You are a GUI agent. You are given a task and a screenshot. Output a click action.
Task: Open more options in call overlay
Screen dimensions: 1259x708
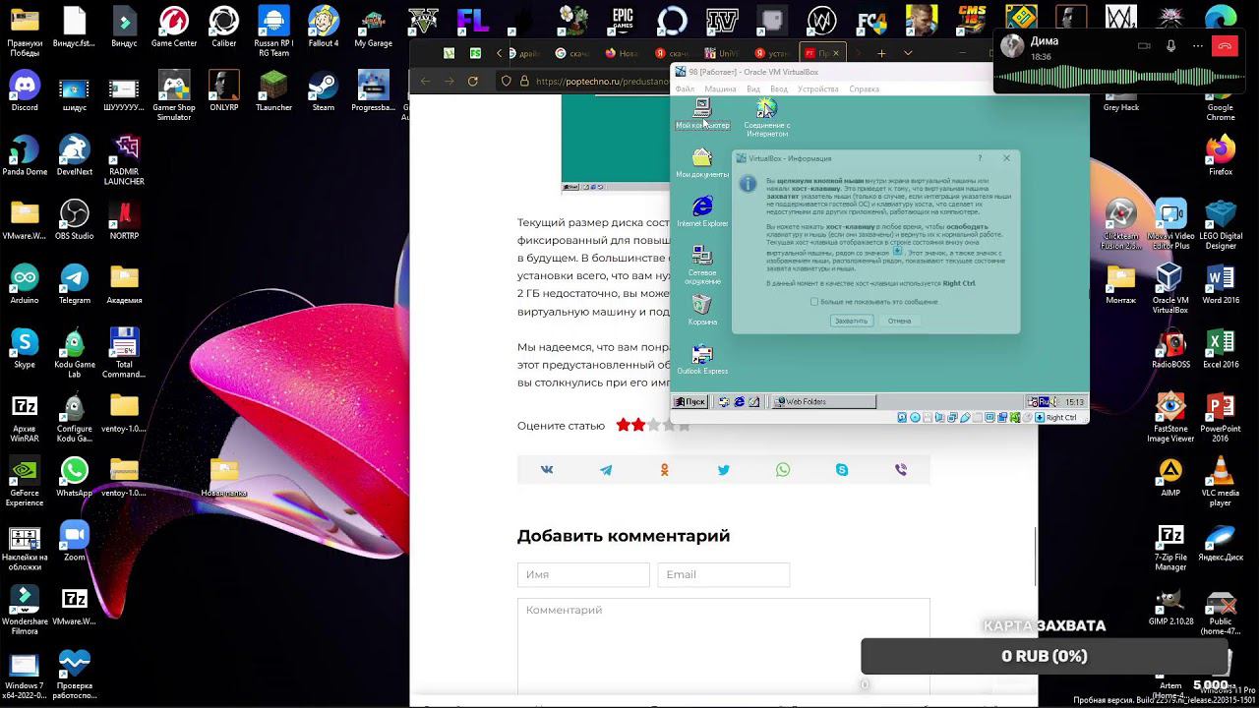point(1197,45)
